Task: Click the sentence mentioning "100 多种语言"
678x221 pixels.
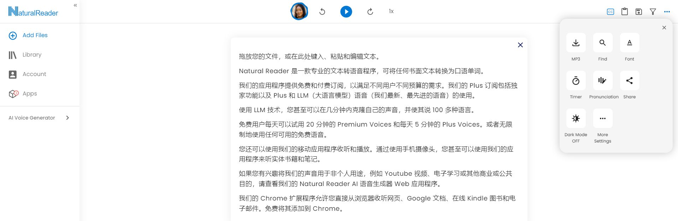Action: pos(358,110)
